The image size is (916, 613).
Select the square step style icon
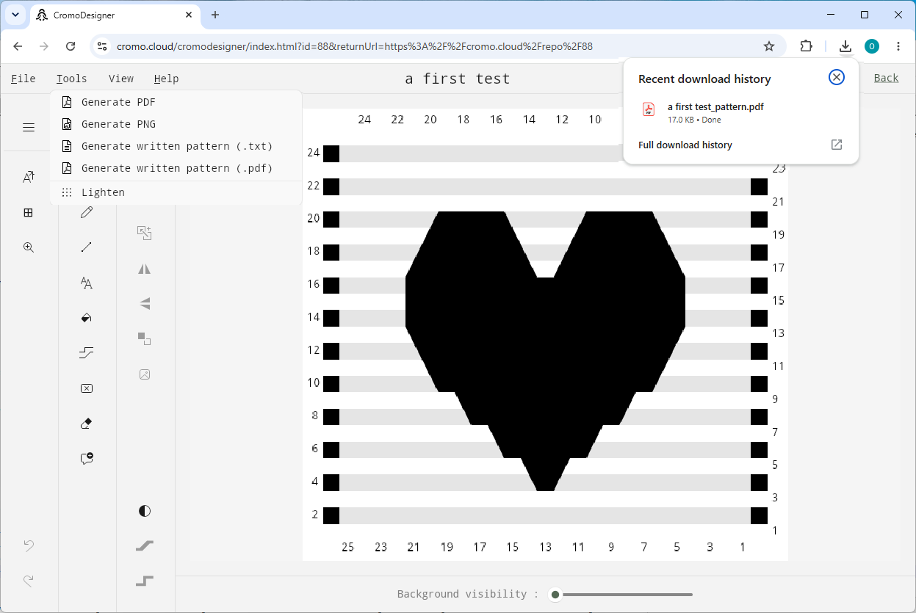pos(145,581)
